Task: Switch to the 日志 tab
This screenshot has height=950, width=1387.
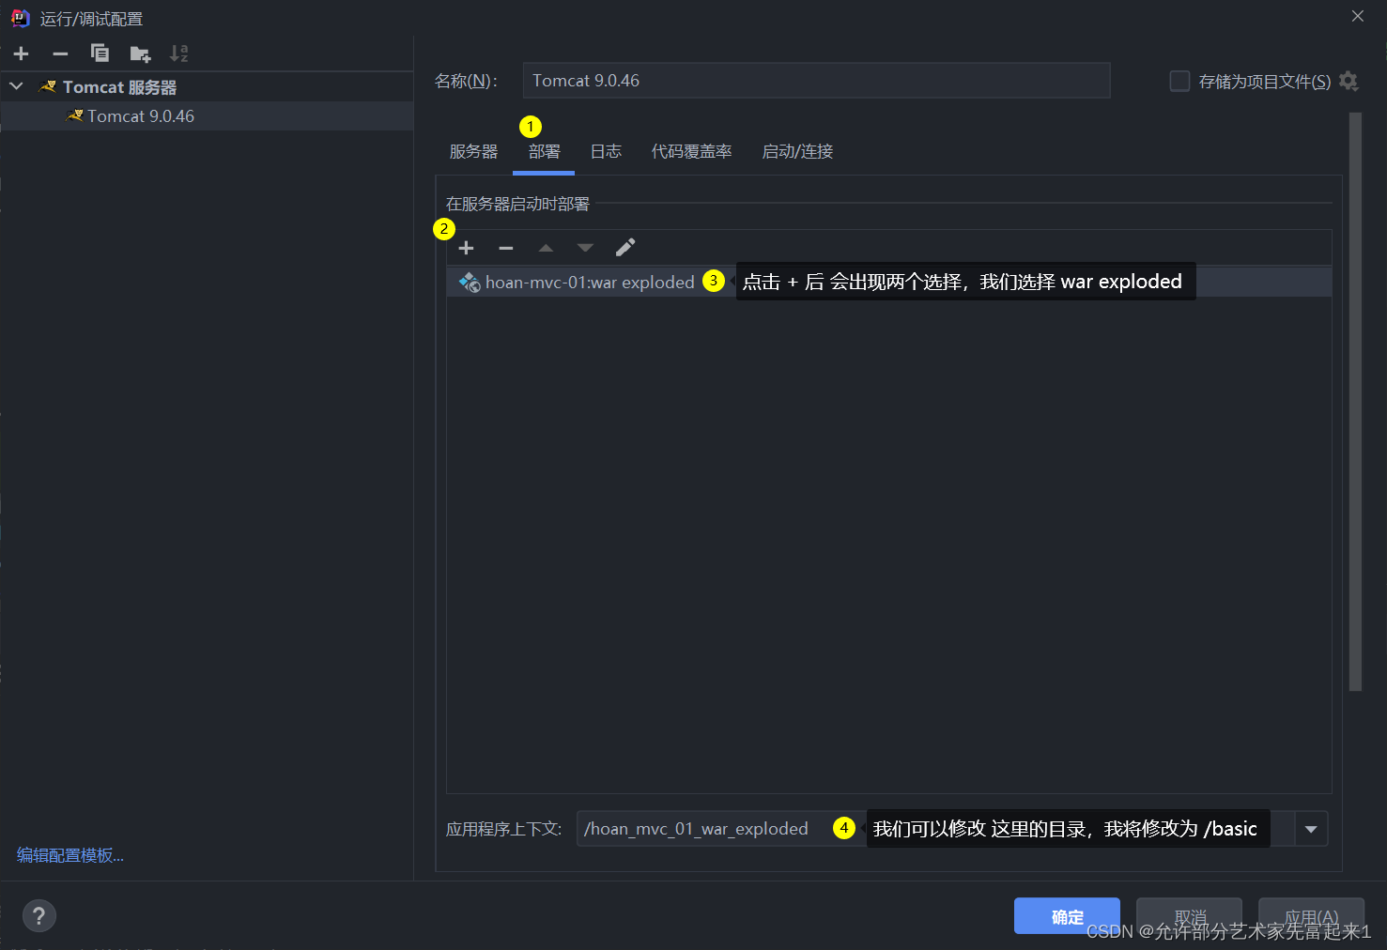Action: point(606,152)
